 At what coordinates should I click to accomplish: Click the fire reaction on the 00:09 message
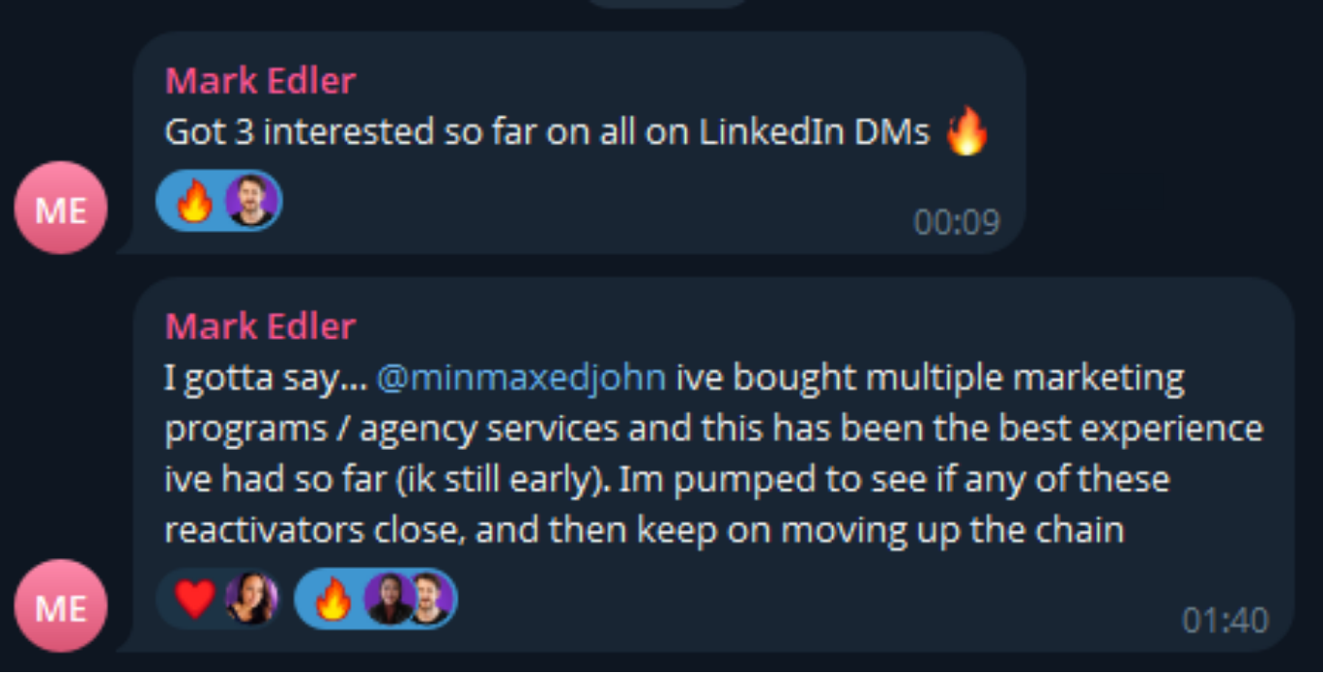coord(218,201)
